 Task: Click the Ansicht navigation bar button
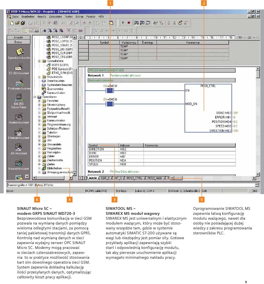pos(18,37)
